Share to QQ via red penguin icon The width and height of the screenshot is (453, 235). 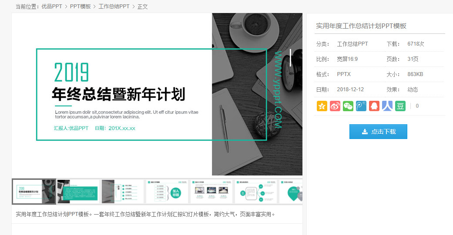click(374, 106)
